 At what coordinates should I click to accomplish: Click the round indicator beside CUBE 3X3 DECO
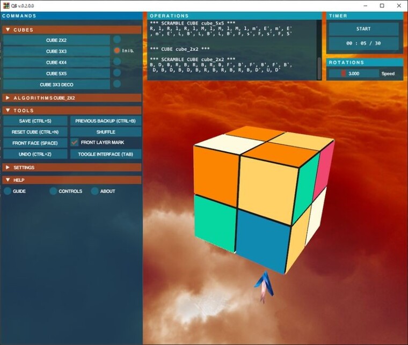point(117,84)
